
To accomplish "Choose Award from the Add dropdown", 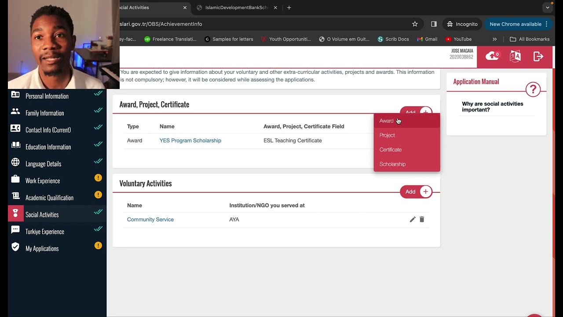I will [x=407, y=121].
